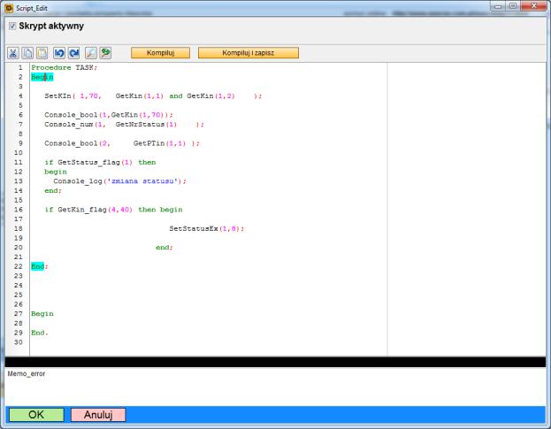Click the SetKIn call on line 4

point(153,96)
